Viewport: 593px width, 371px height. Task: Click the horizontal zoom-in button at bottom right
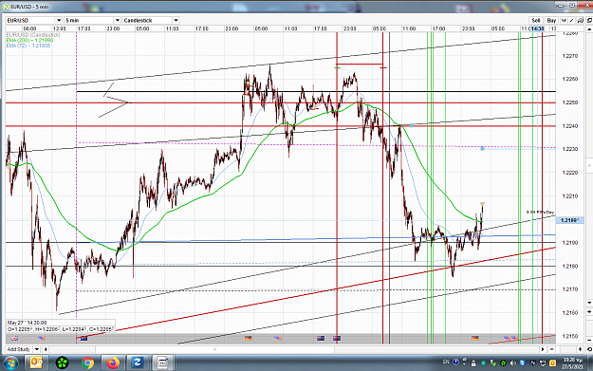(581, 349)
